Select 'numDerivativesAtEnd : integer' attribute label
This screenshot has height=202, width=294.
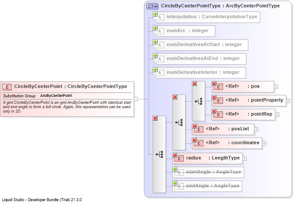coord(203,58)
